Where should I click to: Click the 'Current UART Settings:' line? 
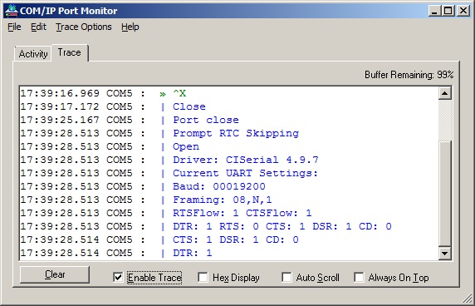point(229,173)
